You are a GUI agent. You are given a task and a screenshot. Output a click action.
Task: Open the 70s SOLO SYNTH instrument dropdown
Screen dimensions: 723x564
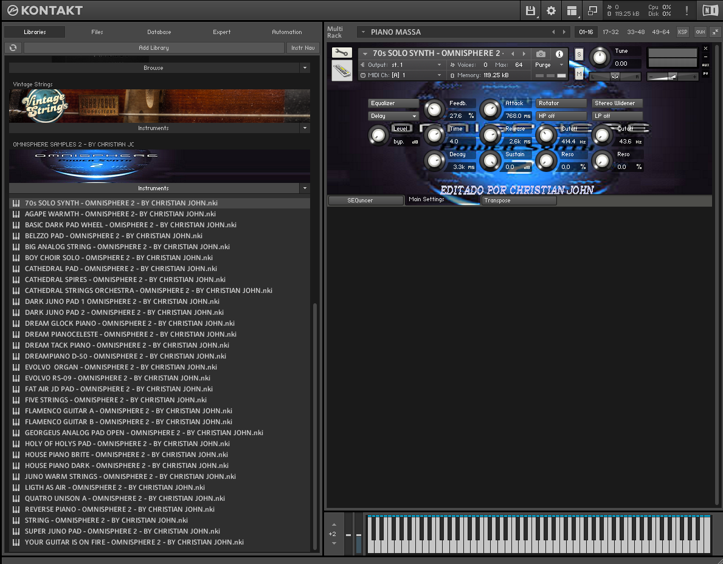365,53
